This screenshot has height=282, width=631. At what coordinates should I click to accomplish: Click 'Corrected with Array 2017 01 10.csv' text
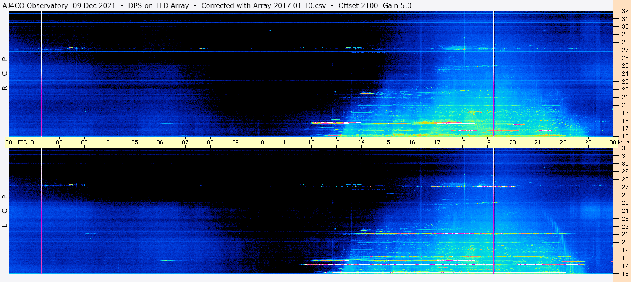[x=264, y=6]
